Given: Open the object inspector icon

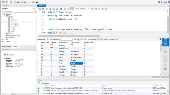Looking at the screenshot, I should (11, 2).
